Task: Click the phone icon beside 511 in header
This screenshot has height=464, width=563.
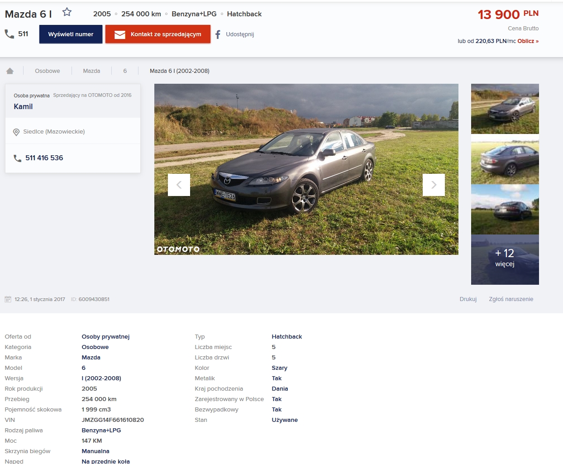Action: [x=9, y=34]
